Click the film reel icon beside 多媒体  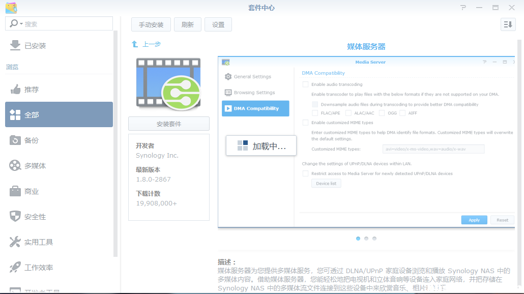click(x=15, y=165)
